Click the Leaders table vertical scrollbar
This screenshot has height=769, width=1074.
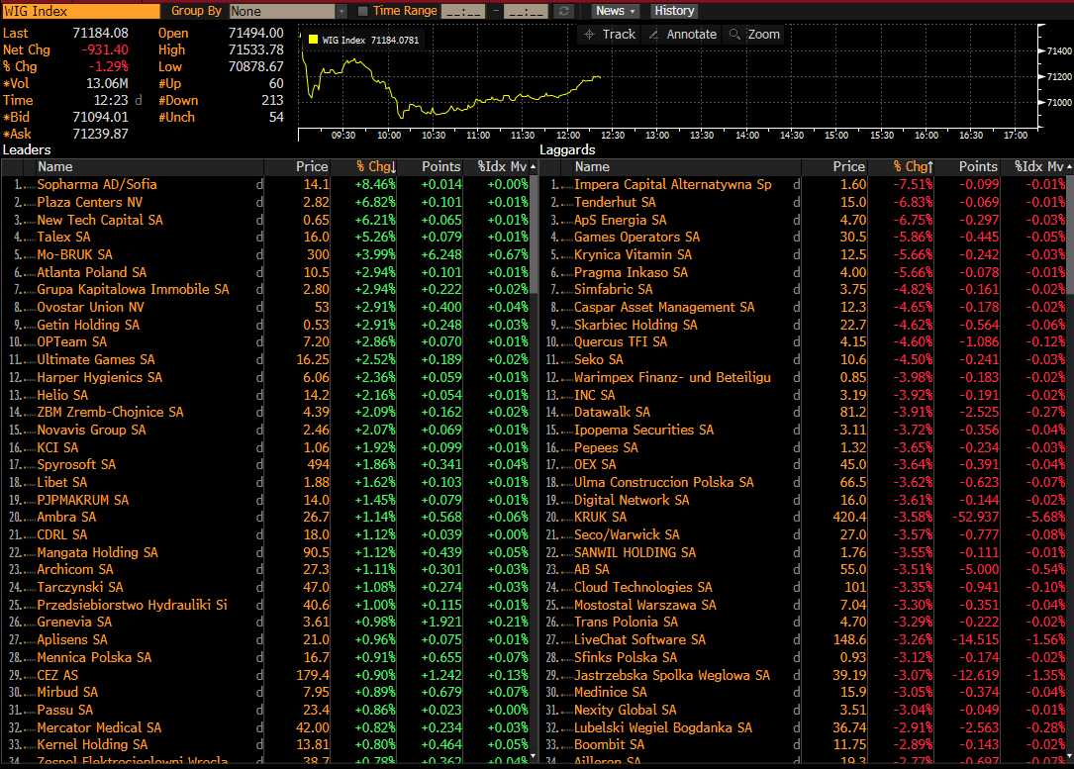[x=534, y=228]
